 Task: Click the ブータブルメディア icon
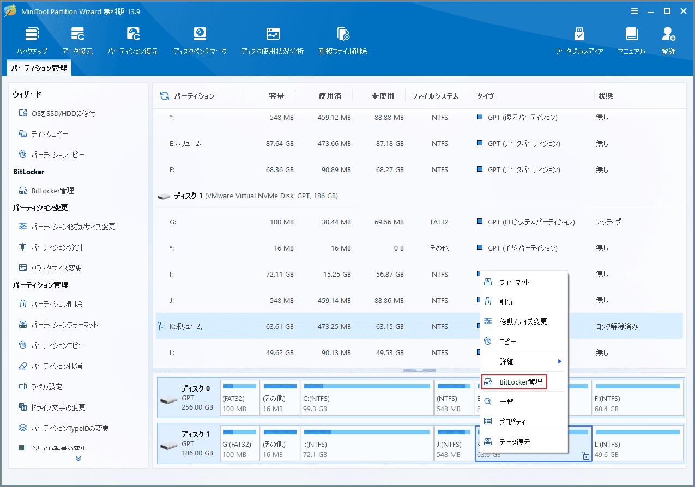[x=579, y=40]
